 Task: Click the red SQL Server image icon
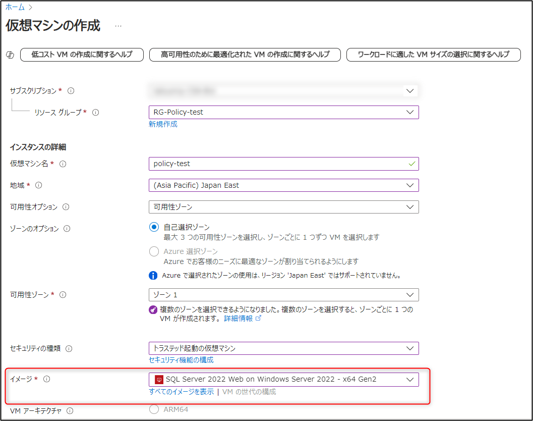(x=159, y=380)
